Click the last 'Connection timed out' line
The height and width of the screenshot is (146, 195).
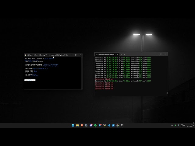(x=104, y=89)
